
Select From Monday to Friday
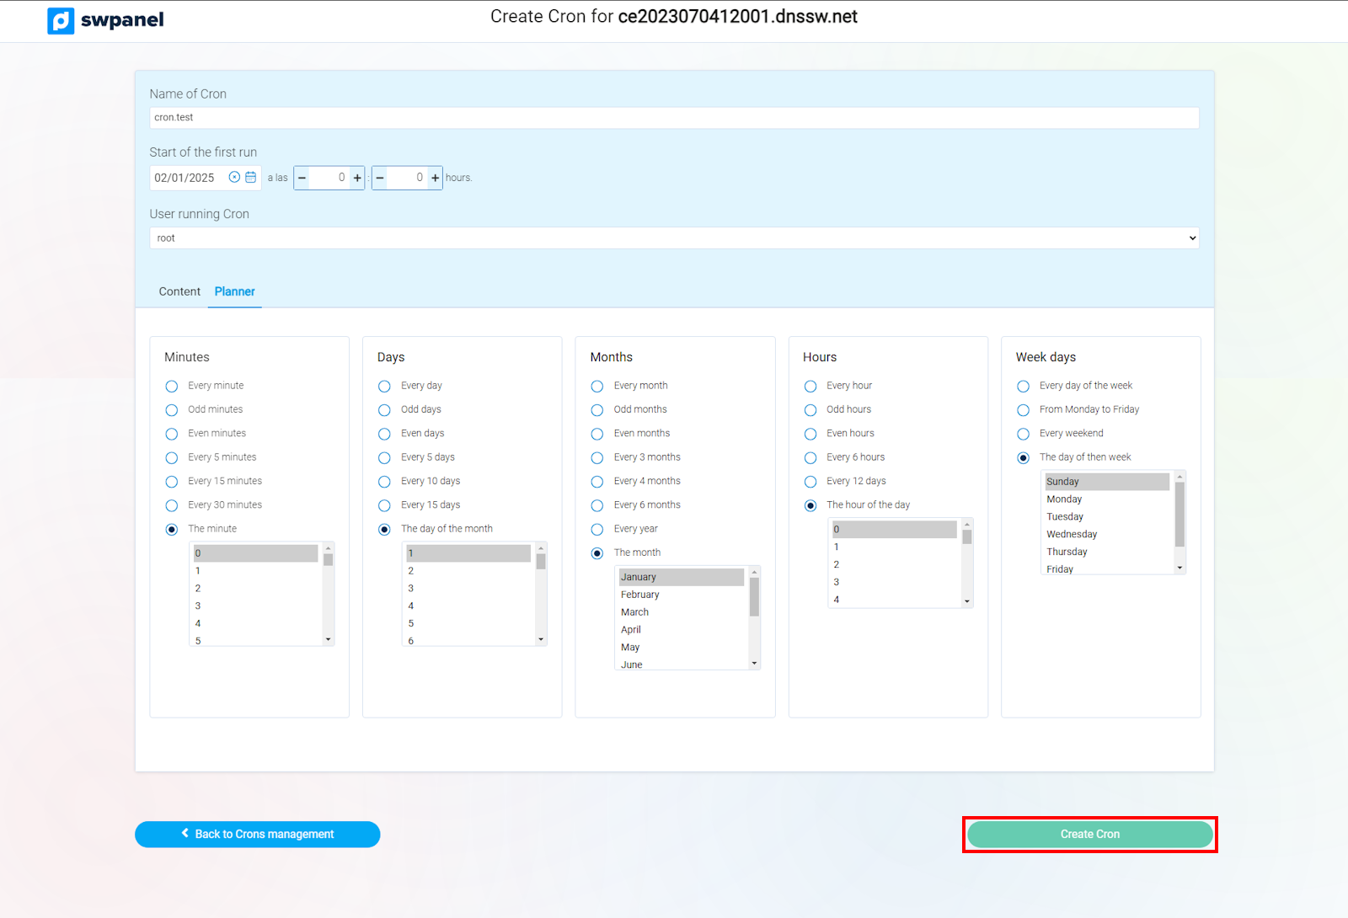1023,410
